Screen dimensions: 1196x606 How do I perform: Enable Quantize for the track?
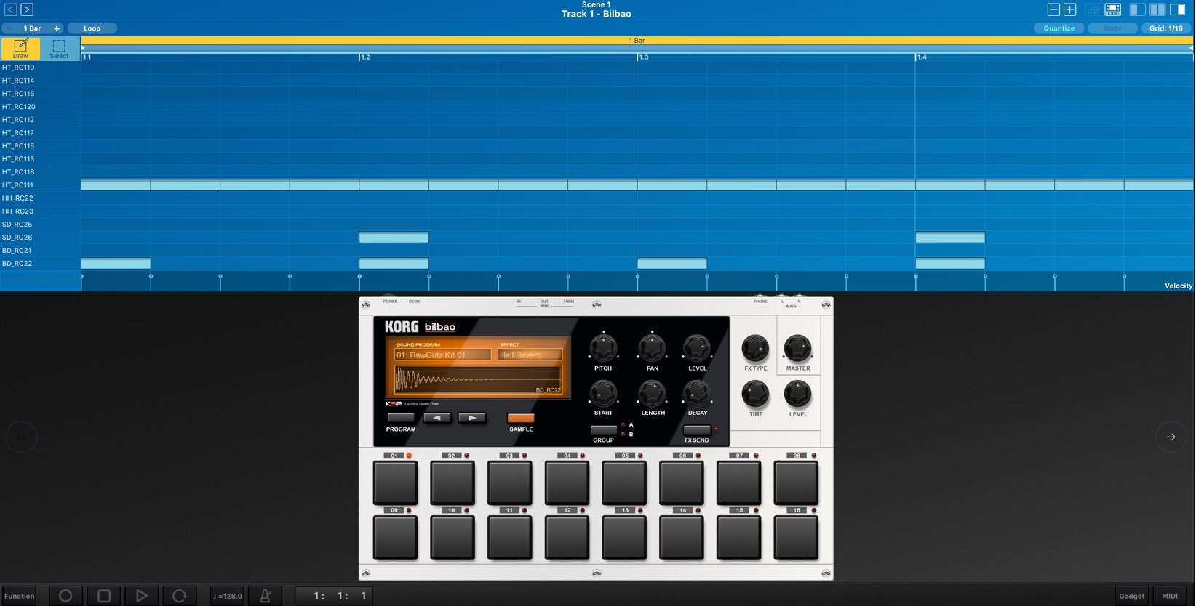[1059, 28]
